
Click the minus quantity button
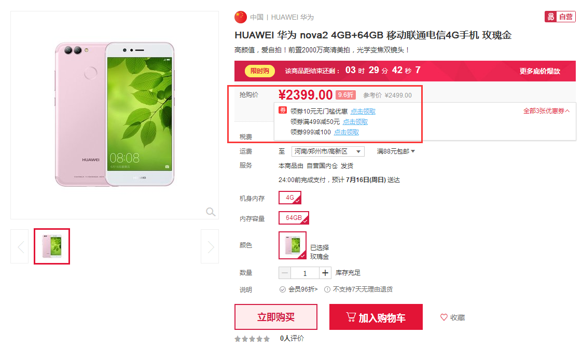(x=285, y=273)
